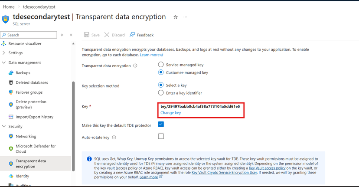Click the Change key link
The image size is (359, 187).
pos(170,113)
